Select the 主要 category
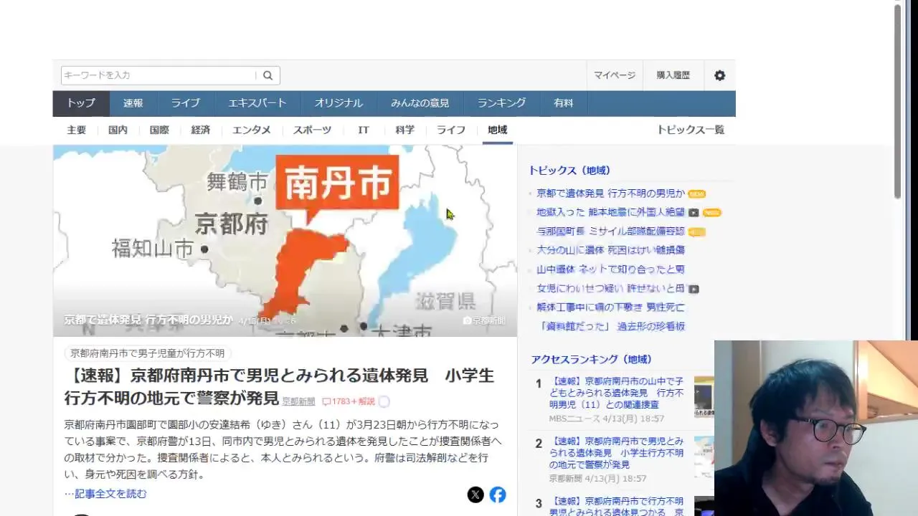The height and width of the screenshot is (516, 918). (77, 130)
